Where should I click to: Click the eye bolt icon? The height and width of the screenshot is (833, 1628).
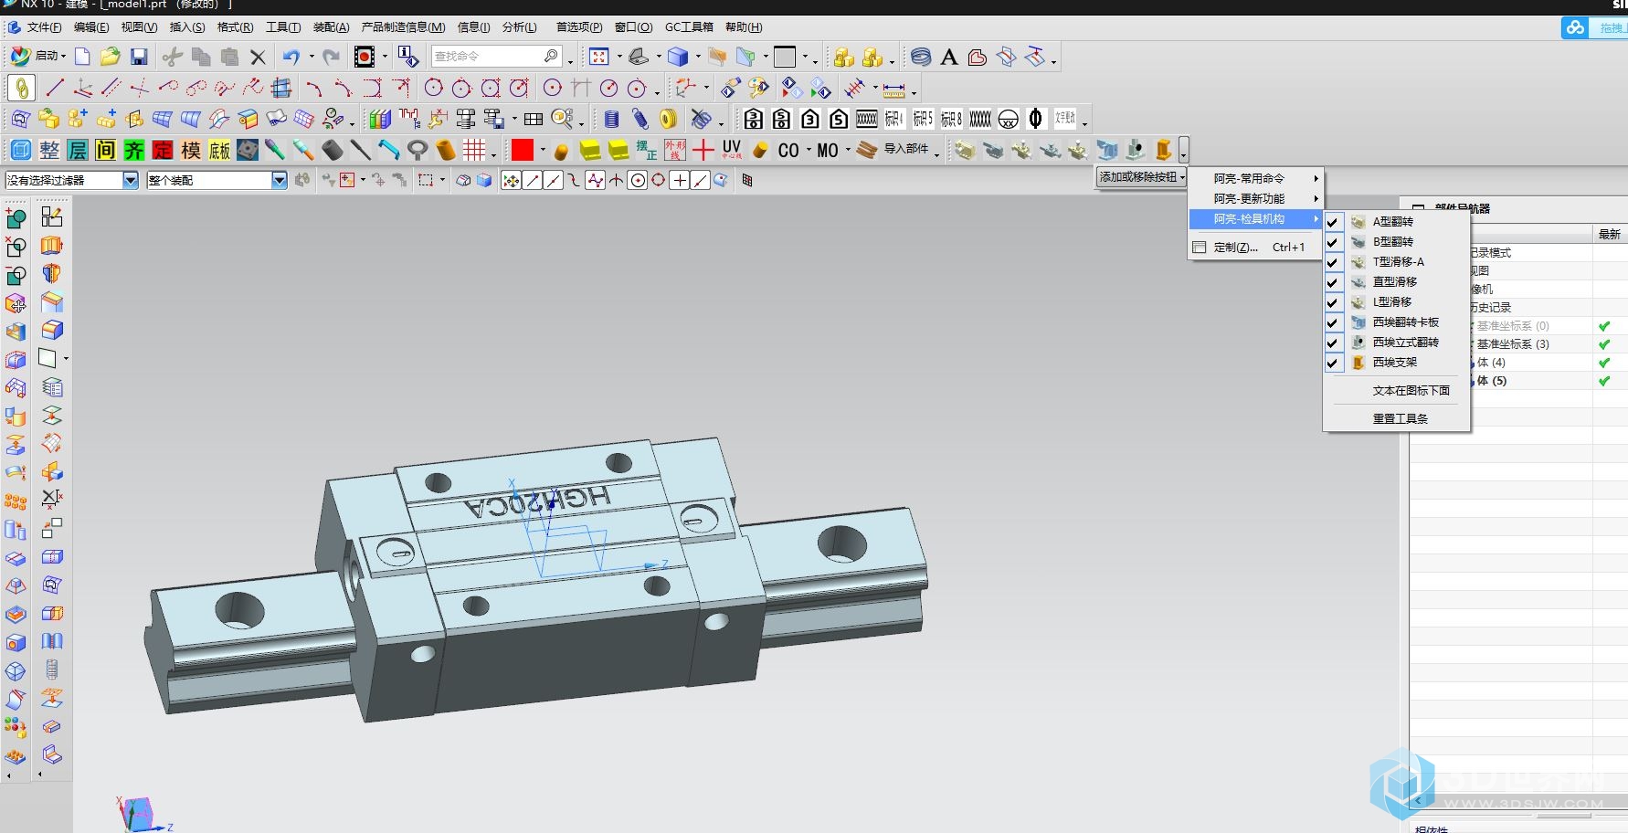pos(418,150)
